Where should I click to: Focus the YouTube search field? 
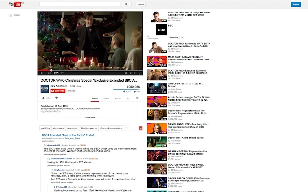pos(80,4)
